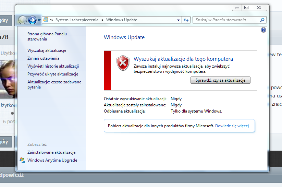Minimize the Windows Update window

[237, 8]
